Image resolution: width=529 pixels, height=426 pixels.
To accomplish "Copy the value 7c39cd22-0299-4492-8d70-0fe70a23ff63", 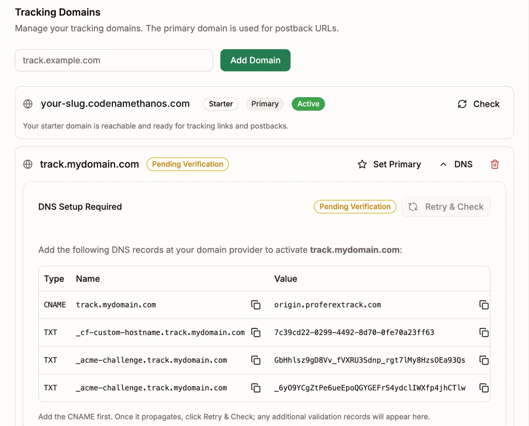I will coord(484,332).
